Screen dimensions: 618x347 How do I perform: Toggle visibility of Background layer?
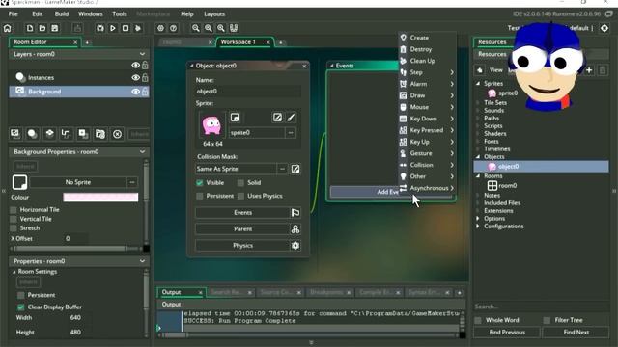tap(135, 92)
